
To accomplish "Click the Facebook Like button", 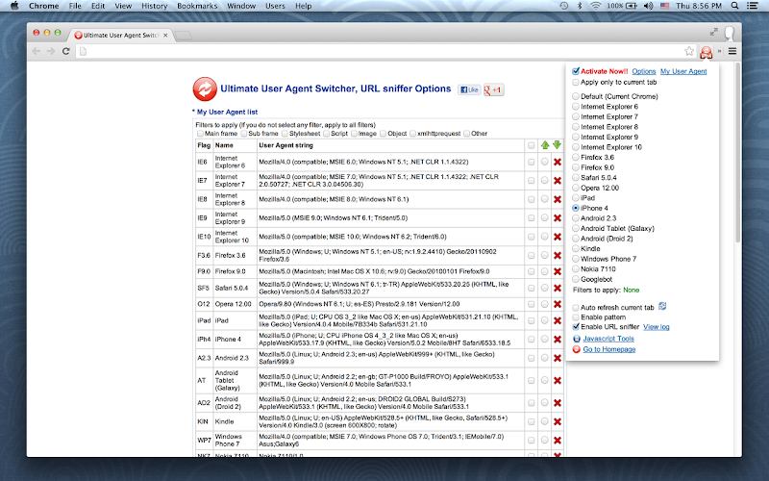I will (x=469, y=89).
